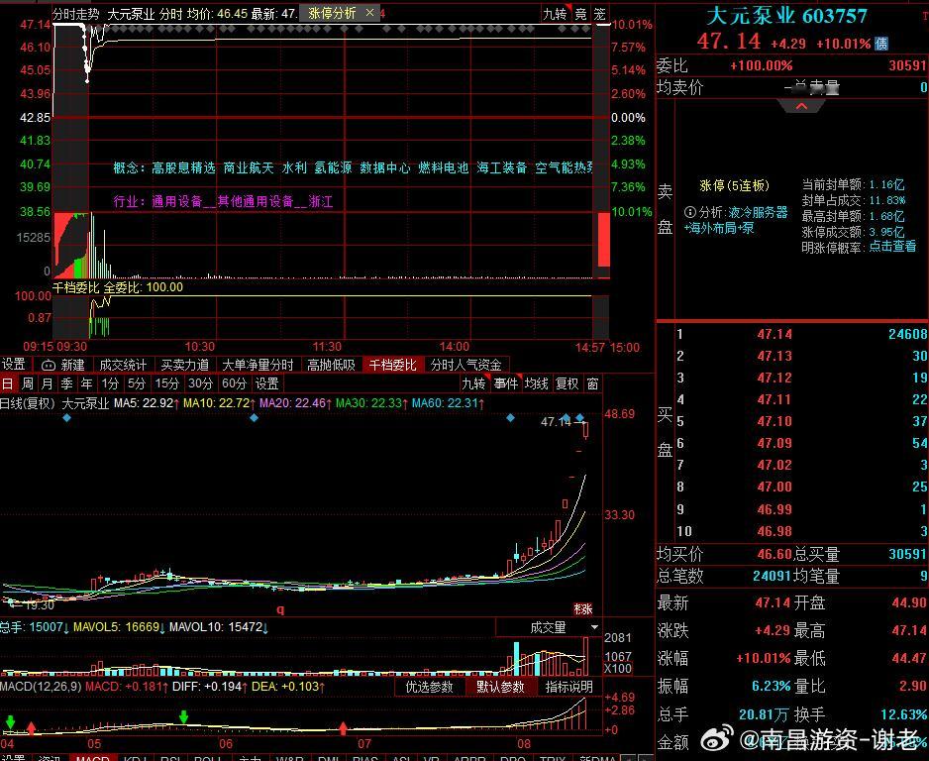Select the 5分 period
Viewport: 929px width, 761px height.
[x=137, y=384]
